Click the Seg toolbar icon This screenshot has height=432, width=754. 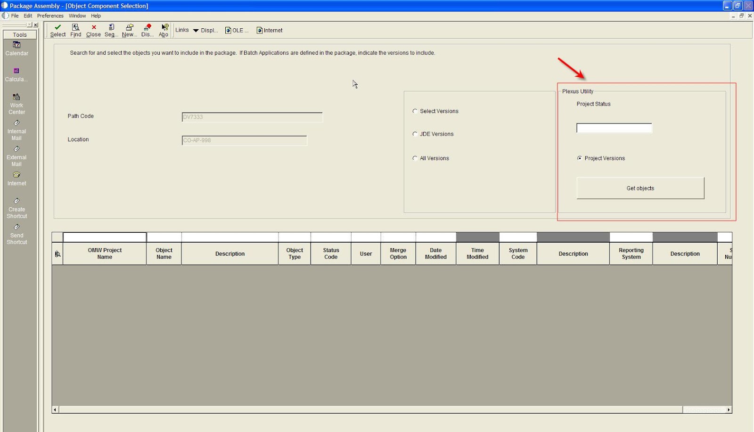click(111, 30)
